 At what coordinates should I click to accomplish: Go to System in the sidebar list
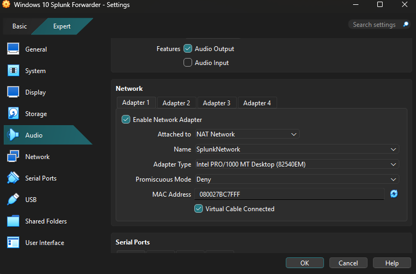pyautogui.click(x=36, y=71)
